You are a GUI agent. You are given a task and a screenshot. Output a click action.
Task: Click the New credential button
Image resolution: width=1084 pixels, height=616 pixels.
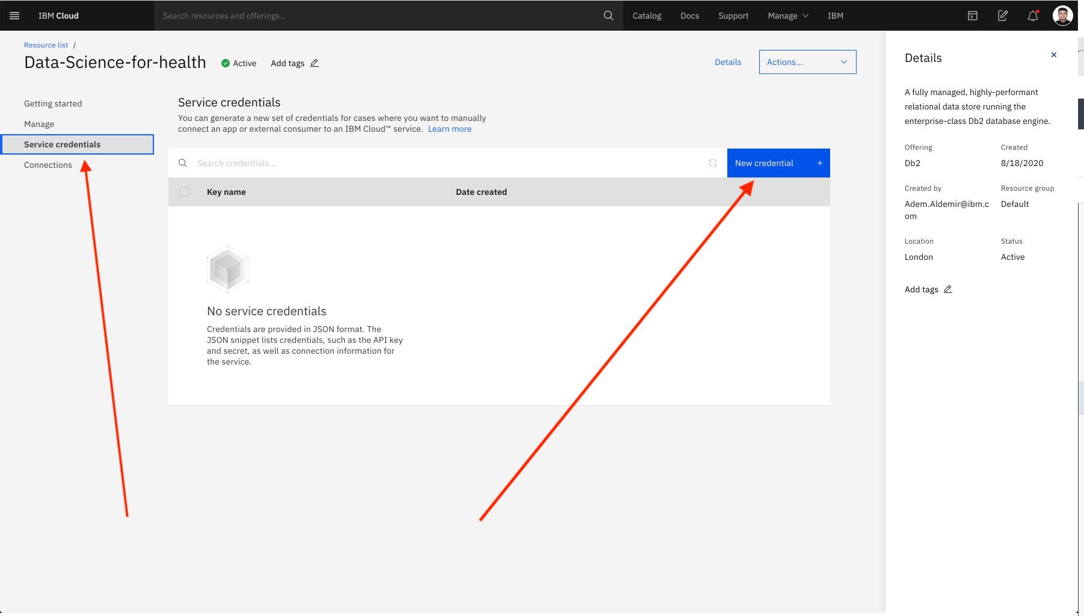point(778,163)
